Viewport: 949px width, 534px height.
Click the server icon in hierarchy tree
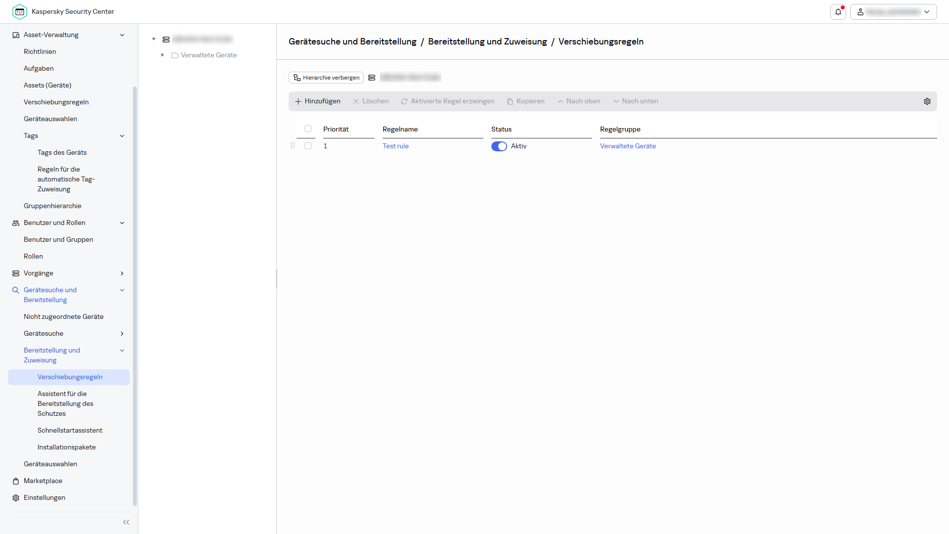(x=166, y=39)
